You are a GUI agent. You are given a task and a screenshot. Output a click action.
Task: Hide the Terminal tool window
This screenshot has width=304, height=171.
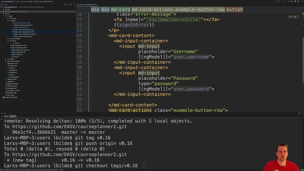(x=302, y=114)
